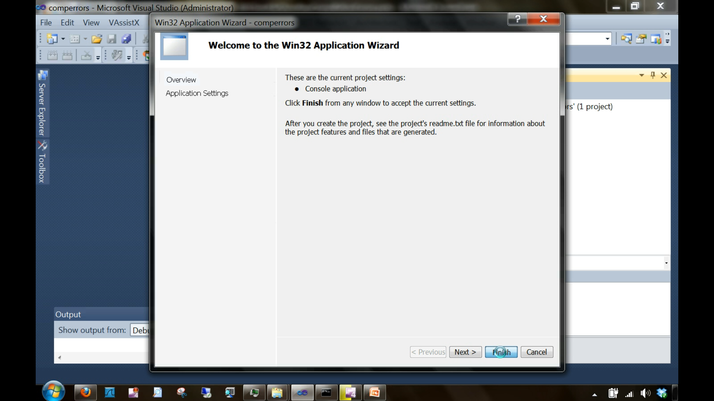
Task: Open the New Project dropdown arrow
Action: point(62,38)
